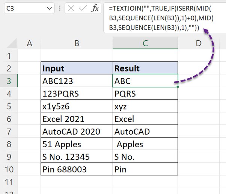Viewport: 226px width, 194px height.
Task: Select result cell showing PQRS
Action: [x=145, y=93]
